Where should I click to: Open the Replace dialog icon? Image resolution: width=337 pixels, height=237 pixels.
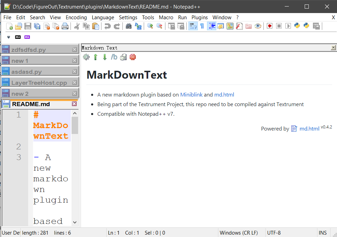[x=138, y=26]
